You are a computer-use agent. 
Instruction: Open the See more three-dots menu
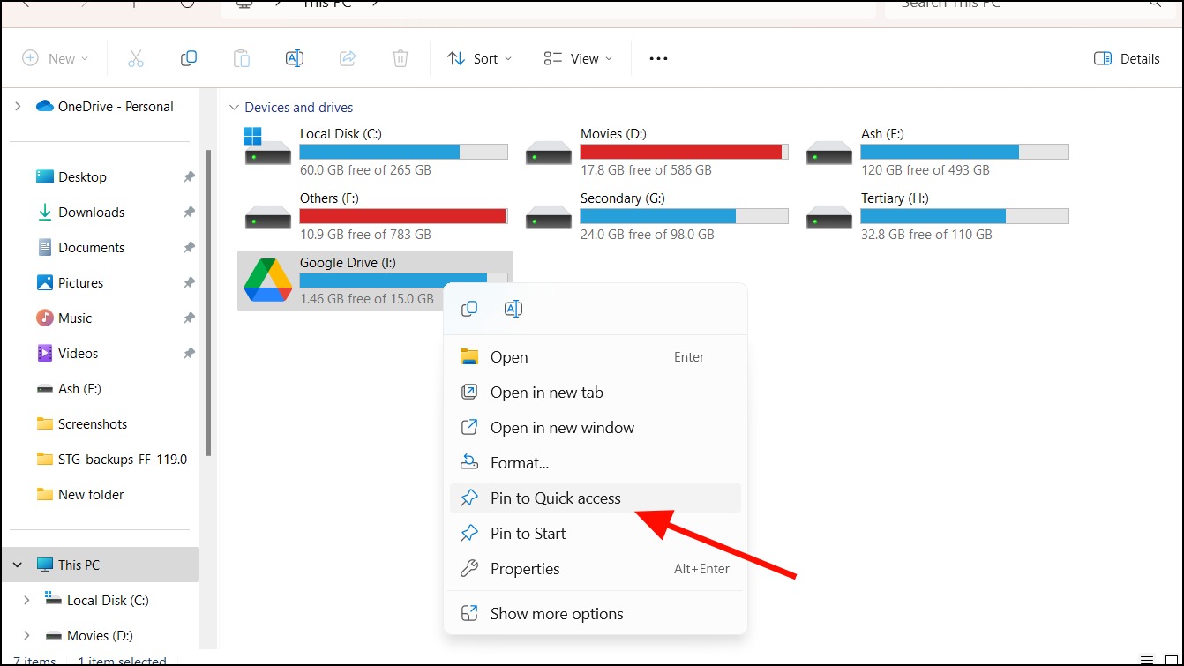coord(658,58)
